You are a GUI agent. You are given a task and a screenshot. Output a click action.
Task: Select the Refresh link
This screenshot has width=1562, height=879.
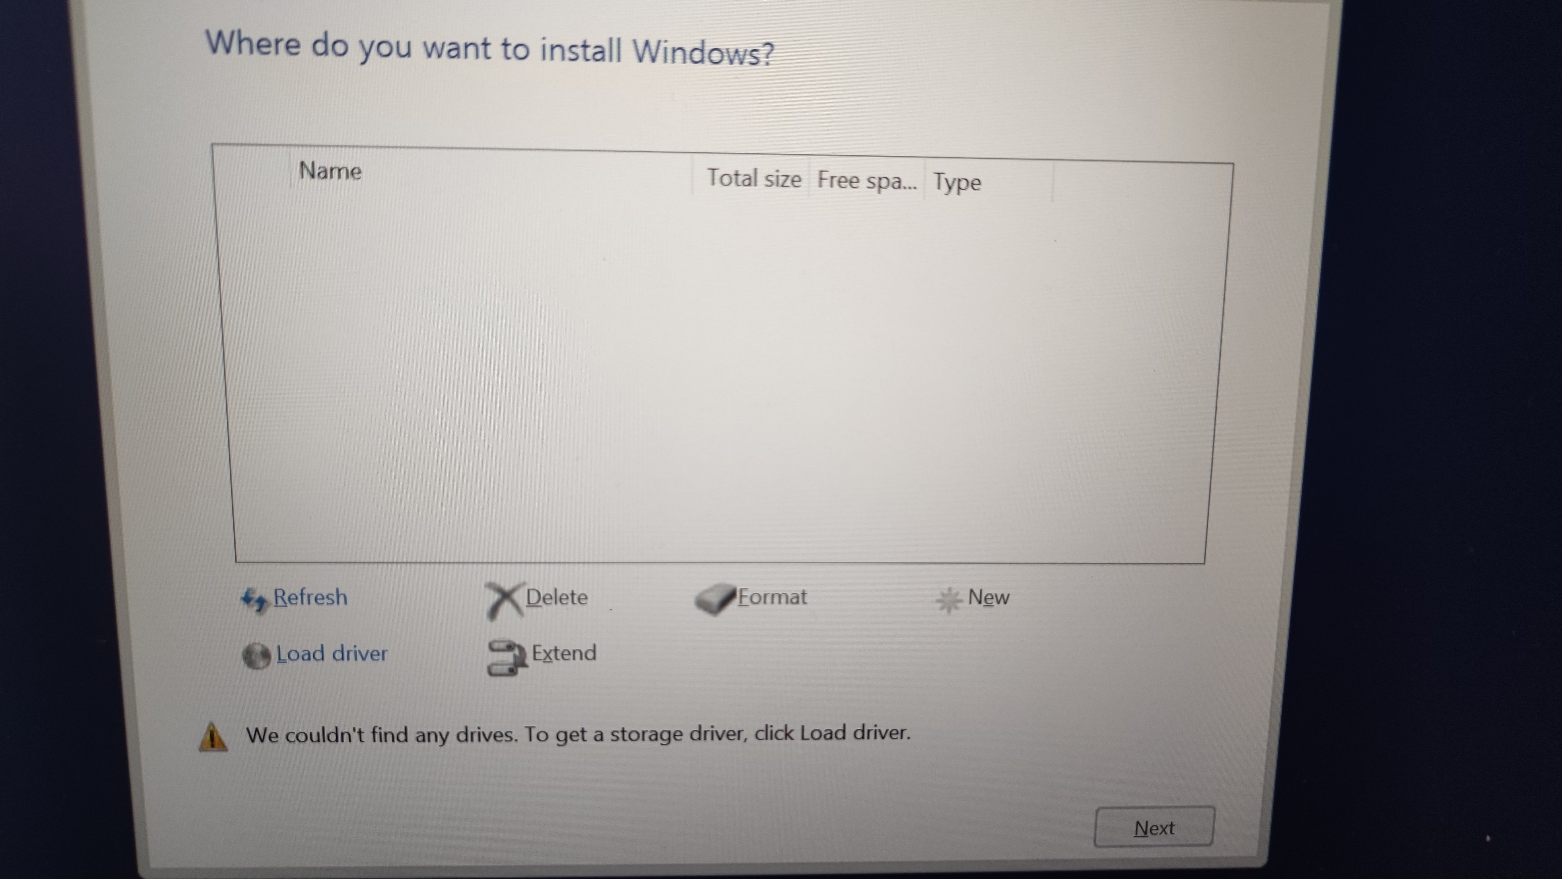(311, 597)
